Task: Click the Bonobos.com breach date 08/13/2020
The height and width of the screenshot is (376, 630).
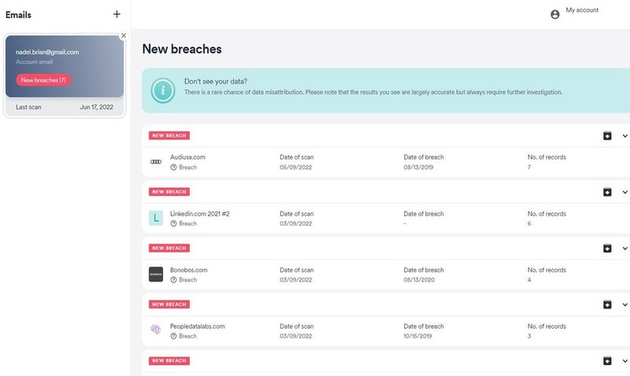Action: pyautogui.click(x=419, y=280)
